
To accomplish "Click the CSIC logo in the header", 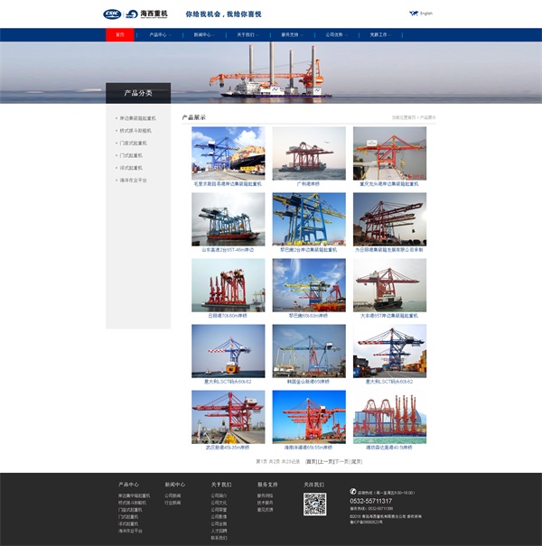I will [112, 14].
